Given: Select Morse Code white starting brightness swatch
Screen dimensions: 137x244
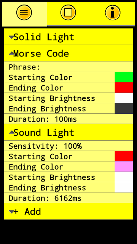Looking at the screenshot, I should (124, 98).
